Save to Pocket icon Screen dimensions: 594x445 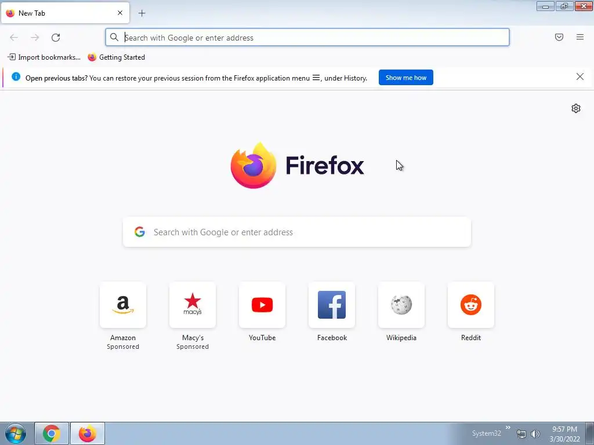pyautogui.click(x=559, y=37)
